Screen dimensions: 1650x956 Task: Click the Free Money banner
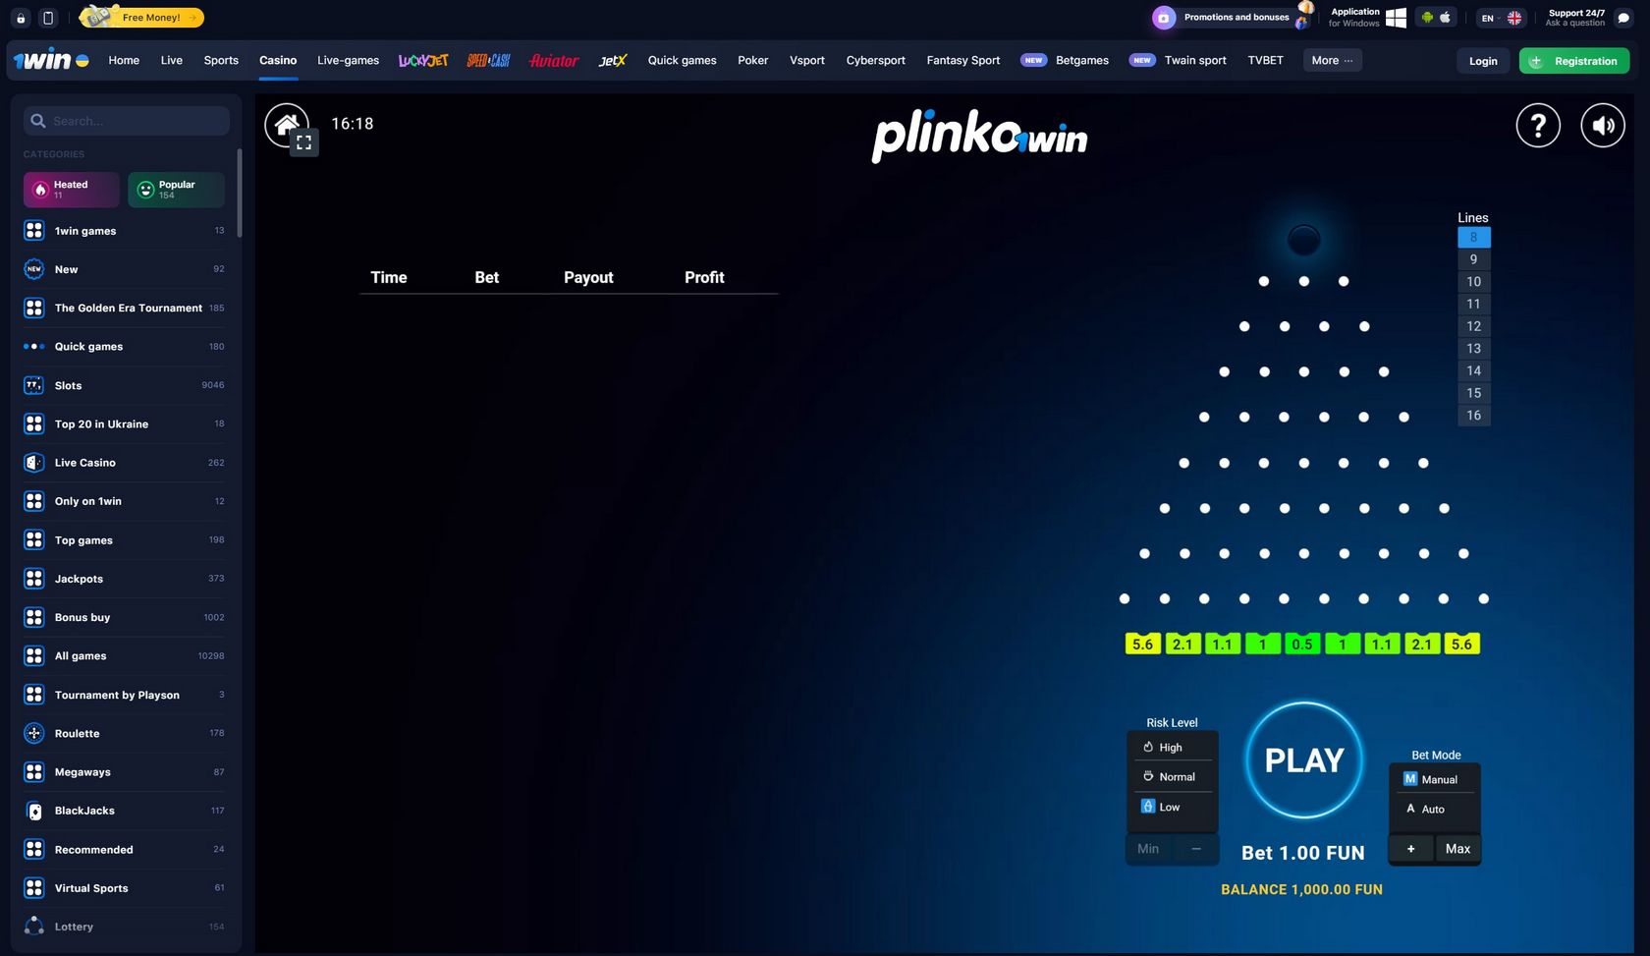(142, 18)
